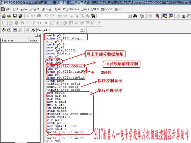Toggle the Code Coverage icon
This screenshot has width=191, height=143.
[76, 23]
